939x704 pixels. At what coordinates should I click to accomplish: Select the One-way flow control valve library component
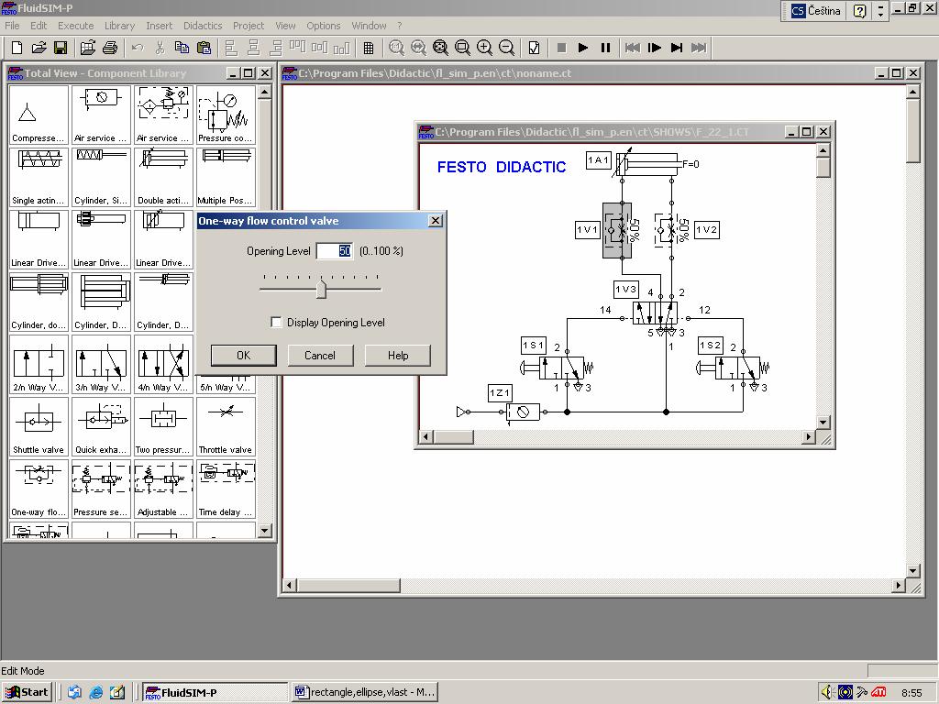point(39,489)
